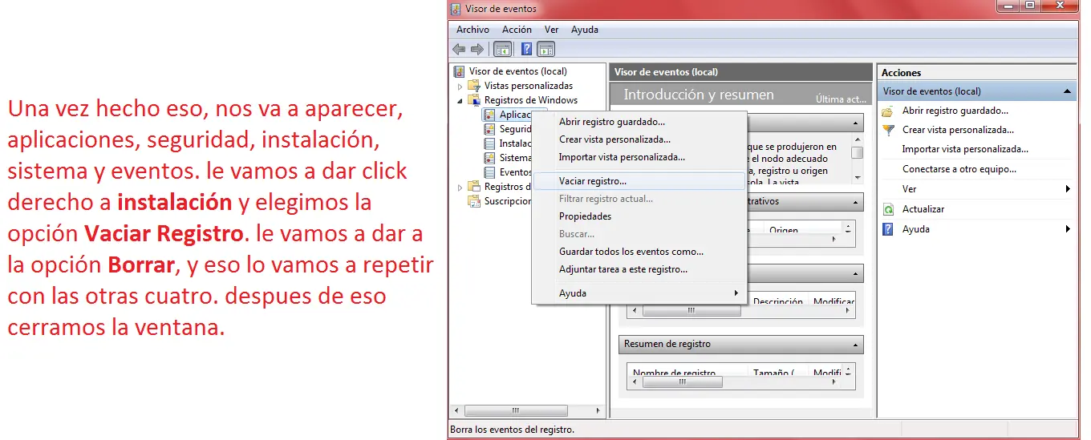
Task: Open the Archivo menu
Action: point(472,30)
